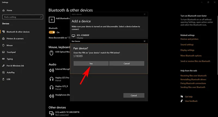The image size is (218, 117).
Task: Open Touchpad settings page
Action: (x=11, y=52)
